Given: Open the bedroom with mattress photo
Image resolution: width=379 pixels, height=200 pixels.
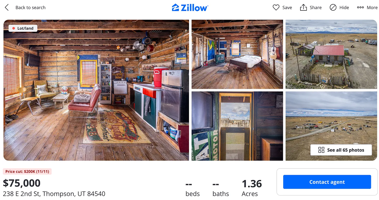Looking at the screenshot, I should click(x=237, y=54).
